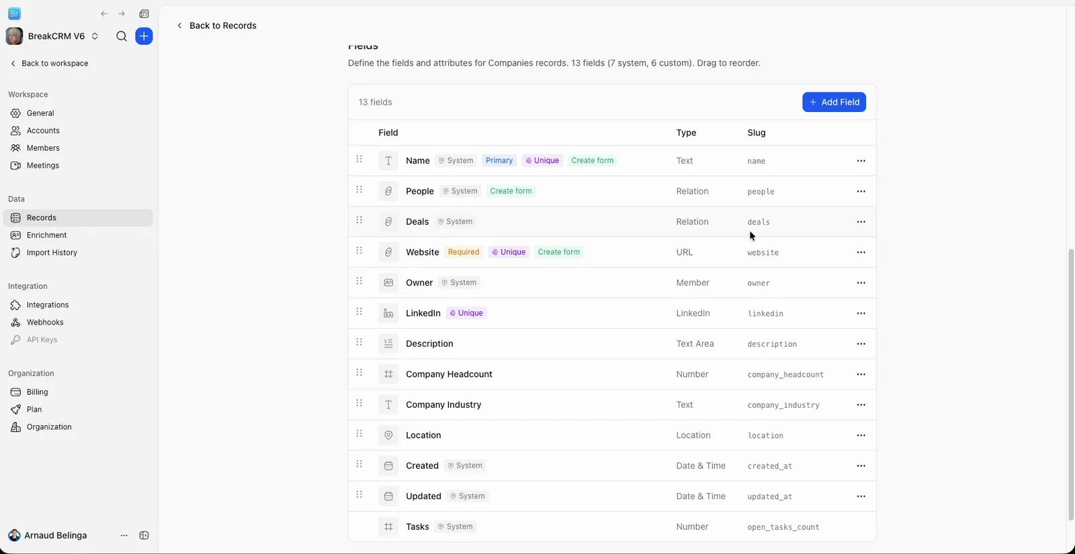
Task: Click the page vertical scrollbar
Action: click(x=1071, y=384)
